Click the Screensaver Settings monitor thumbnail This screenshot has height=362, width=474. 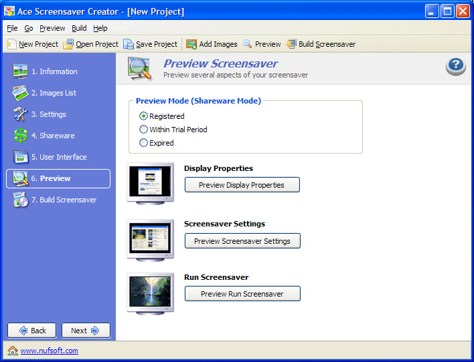click(150, 240)
